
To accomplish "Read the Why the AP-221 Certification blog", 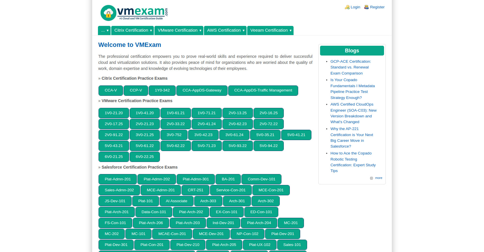I will coord(351,138).
